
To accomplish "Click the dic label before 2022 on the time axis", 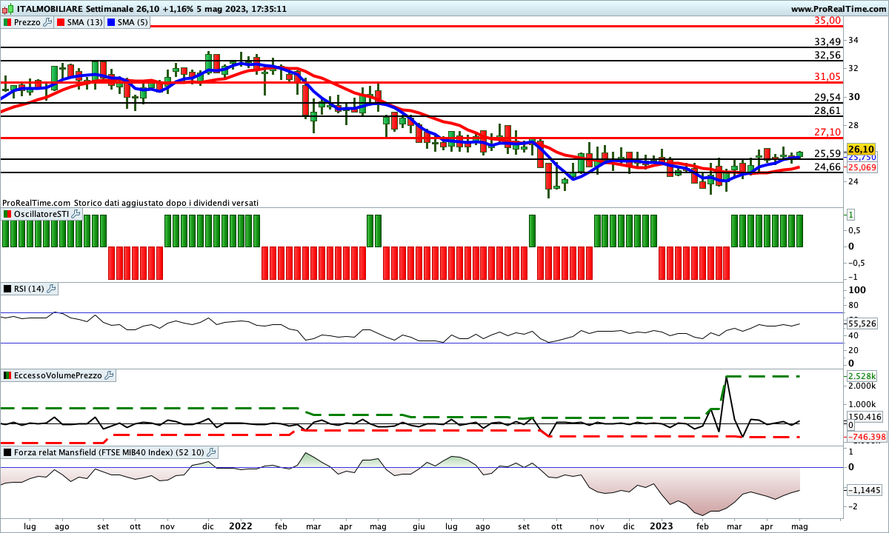I will click(x=207, y=526).
